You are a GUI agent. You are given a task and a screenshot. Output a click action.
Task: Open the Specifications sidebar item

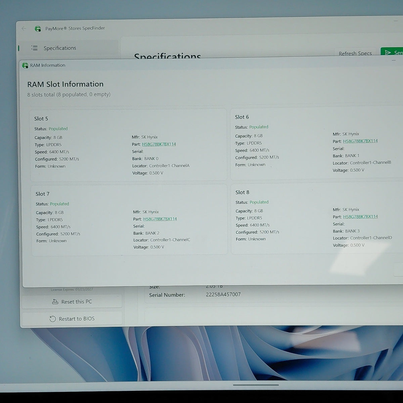(69, 48)
